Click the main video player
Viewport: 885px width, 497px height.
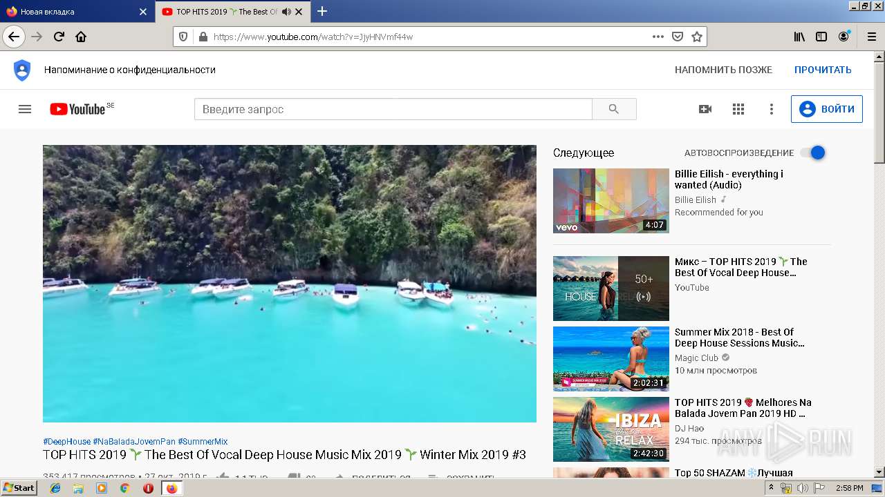coord(290,283)
